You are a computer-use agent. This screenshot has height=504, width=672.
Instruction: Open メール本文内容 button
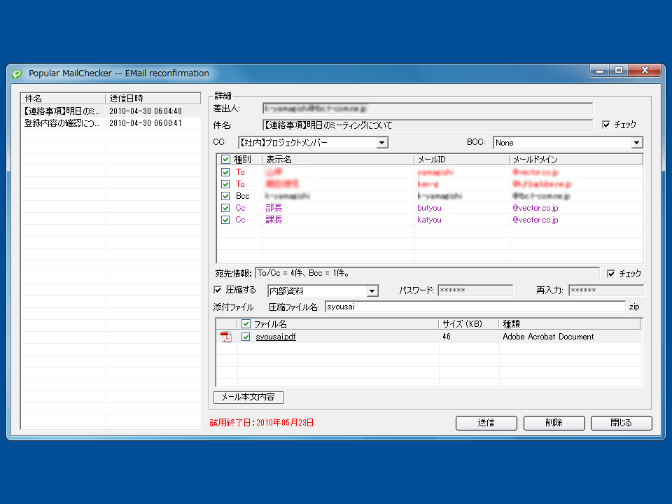248,398
